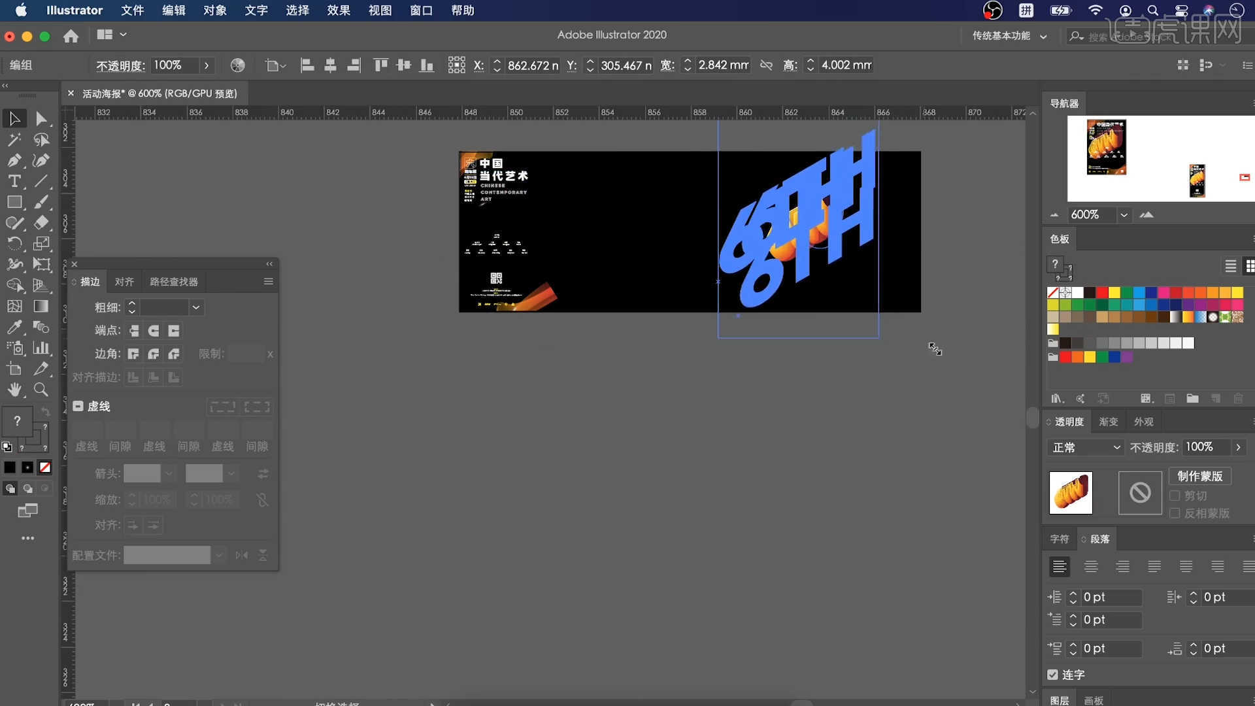Select the Hand tool

14,390
